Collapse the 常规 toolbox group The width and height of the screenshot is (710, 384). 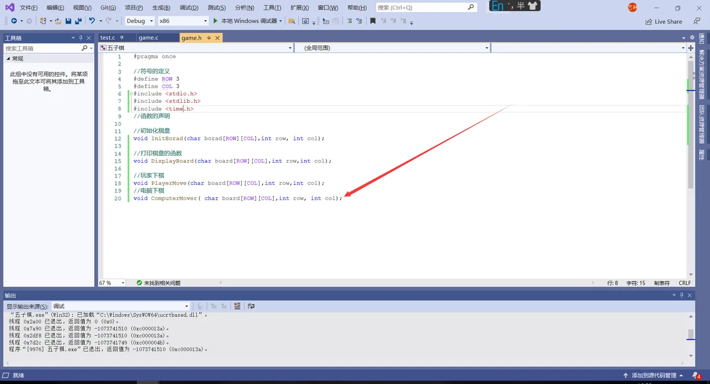click(8, 59)
